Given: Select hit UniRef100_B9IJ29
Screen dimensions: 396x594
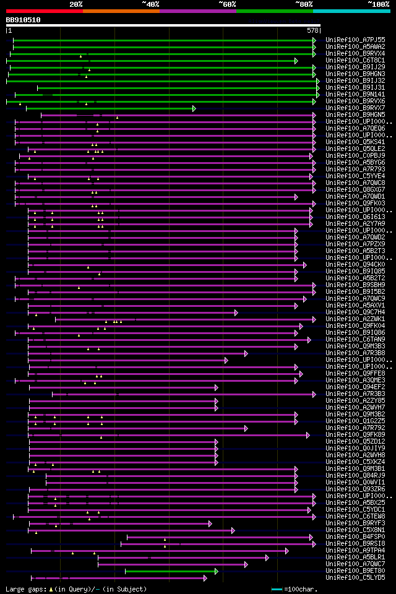Looking at the screenshot, I should (355, 67).
